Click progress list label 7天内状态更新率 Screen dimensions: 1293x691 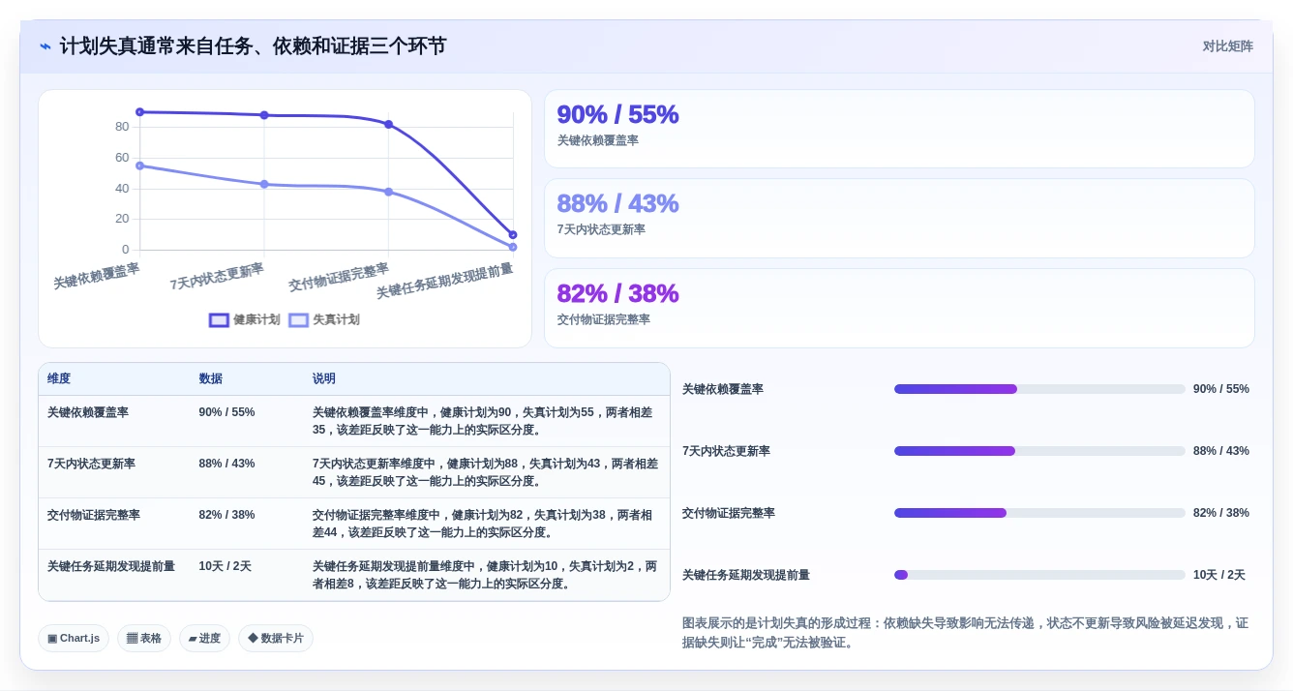pyautogui.click(x=726, y=451)
